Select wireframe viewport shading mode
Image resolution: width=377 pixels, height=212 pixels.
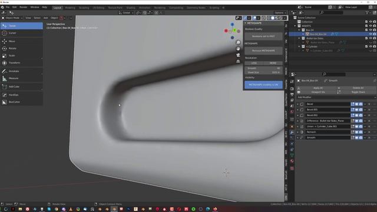pos(269,18)
